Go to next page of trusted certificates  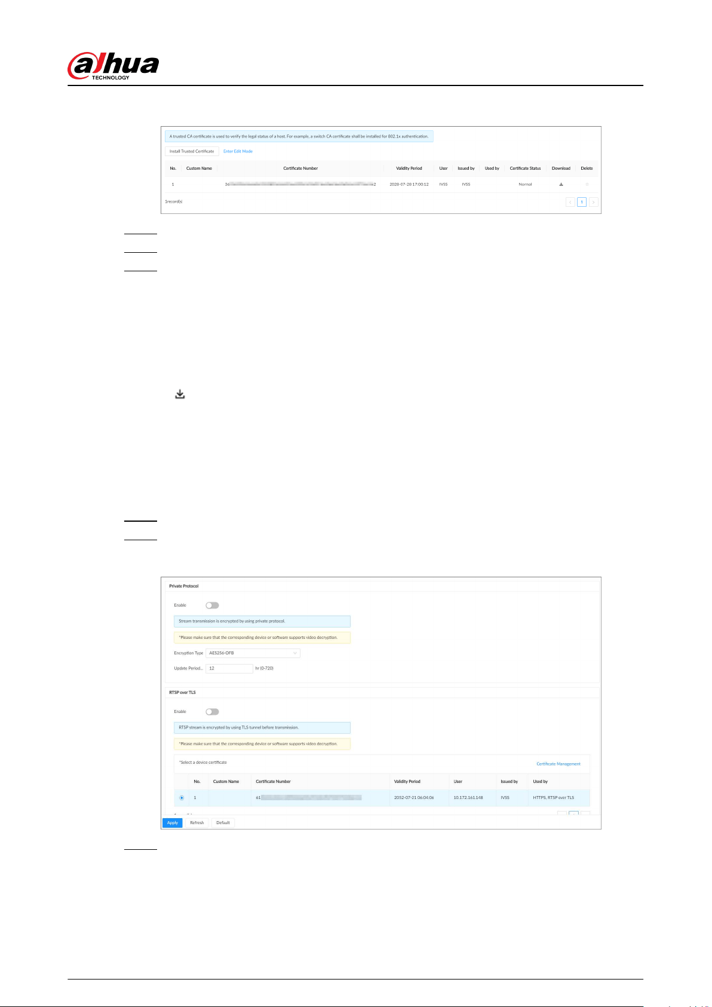593,202
